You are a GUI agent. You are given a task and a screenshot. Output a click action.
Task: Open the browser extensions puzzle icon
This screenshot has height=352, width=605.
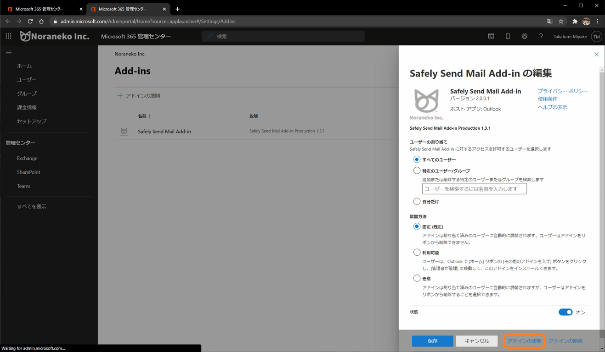point(575,21)
